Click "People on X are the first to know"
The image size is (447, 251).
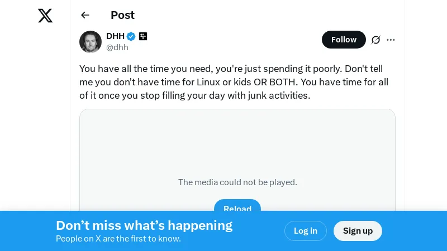(x=118, y=239)
